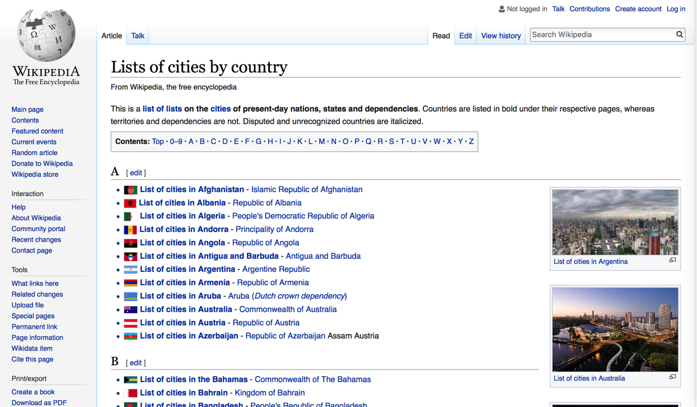Click the Argentina flag icon
This screenshot has height=407, width=697.
(x=131, y=270)
